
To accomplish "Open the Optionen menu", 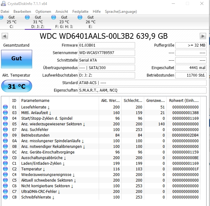I will (43, 12).
